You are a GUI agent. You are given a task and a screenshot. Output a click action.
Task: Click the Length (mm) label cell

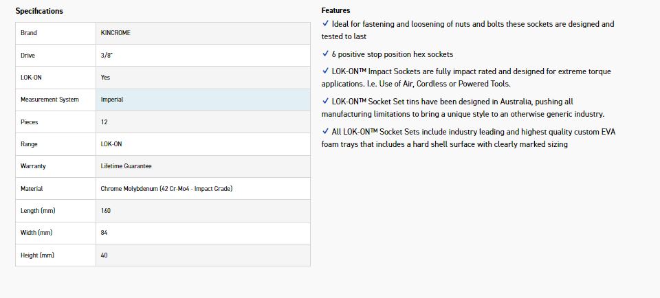55,211
